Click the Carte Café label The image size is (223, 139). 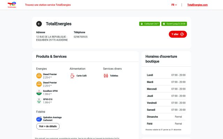pyautogui.click(x=82, y=76)
